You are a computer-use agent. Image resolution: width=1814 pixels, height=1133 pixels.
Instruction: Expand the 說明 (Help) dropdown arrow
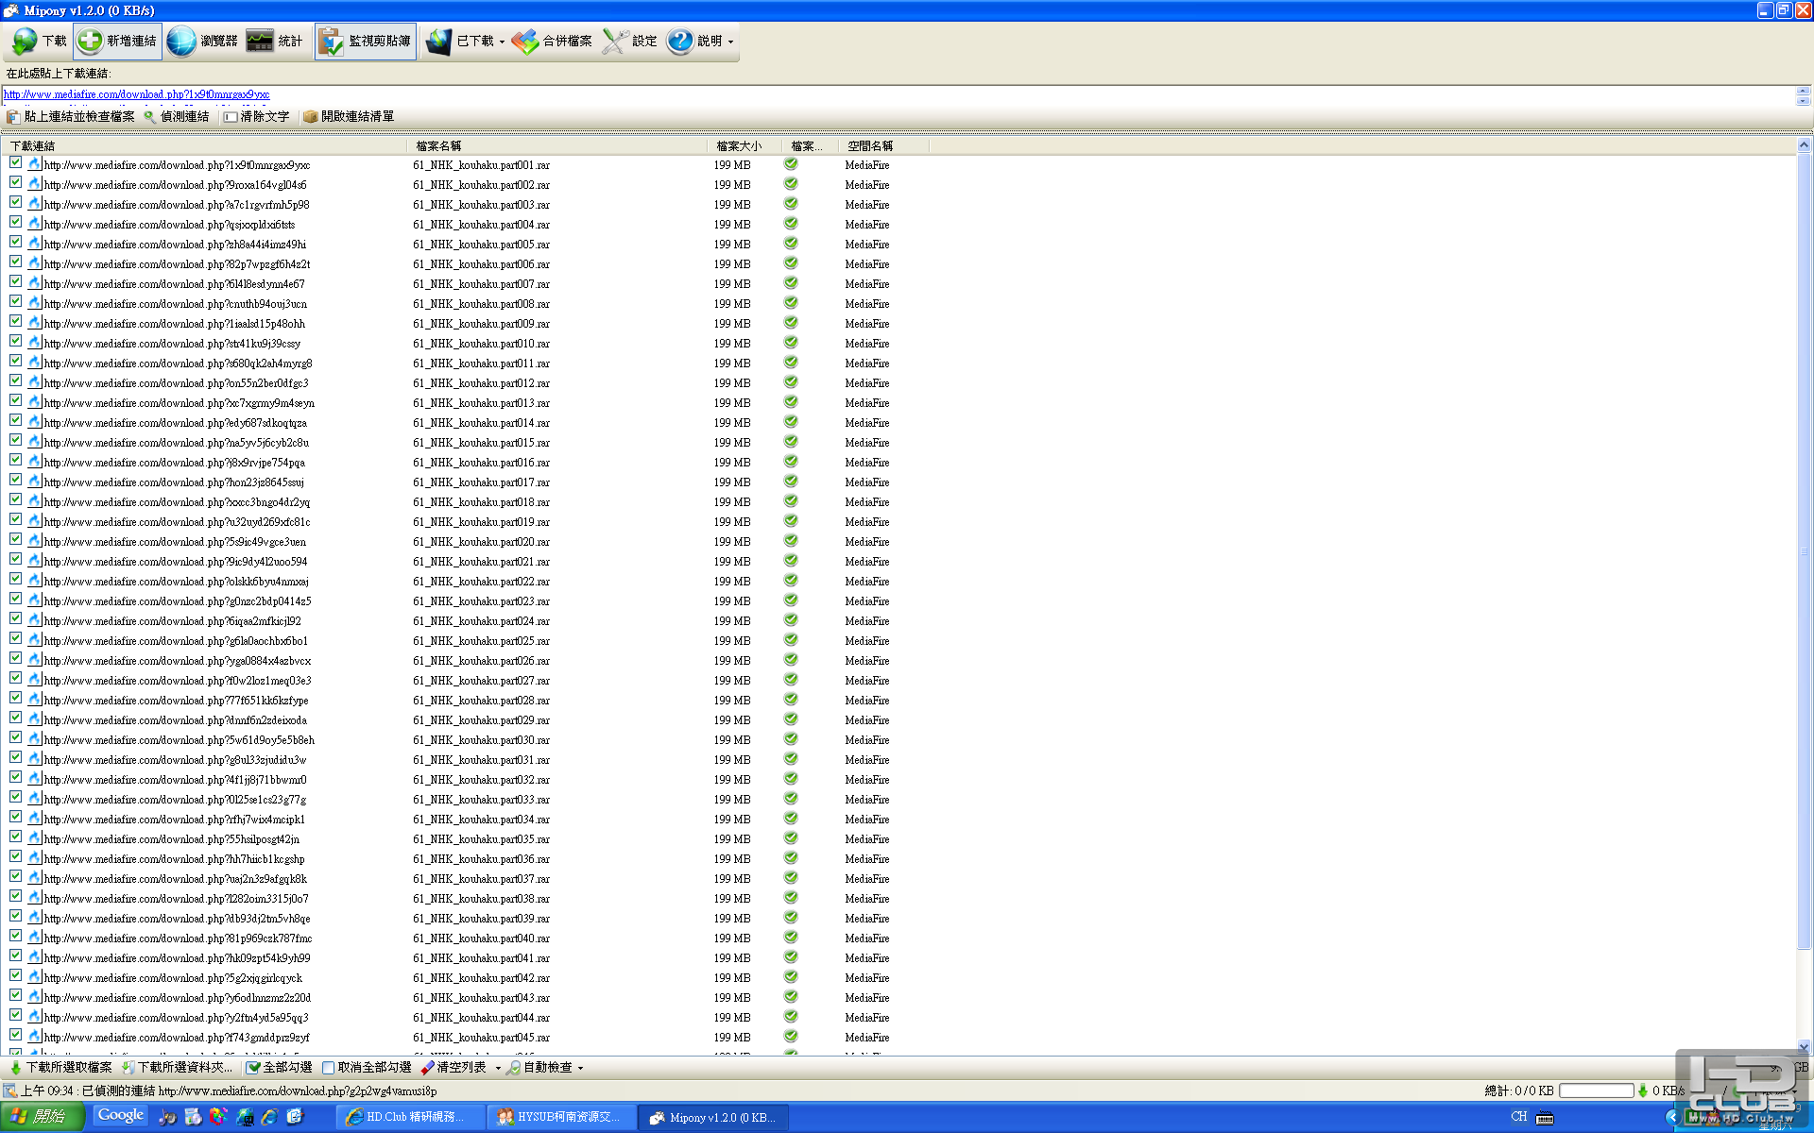pos(730,42)
